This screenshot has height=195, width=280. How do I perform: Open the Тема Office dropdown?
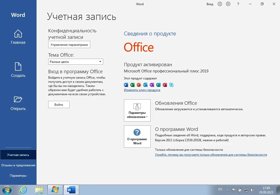(75, 62)
